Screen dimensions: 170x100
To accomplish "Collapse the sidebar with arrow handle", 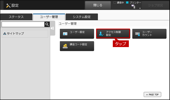I will [x=52, y=28].
